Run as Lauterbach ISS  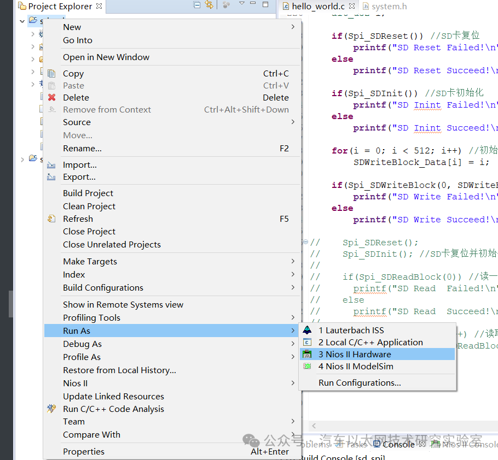pos(377,331)
